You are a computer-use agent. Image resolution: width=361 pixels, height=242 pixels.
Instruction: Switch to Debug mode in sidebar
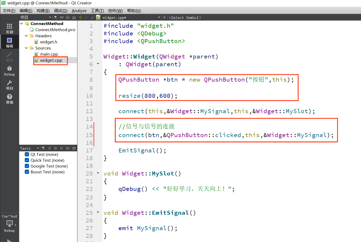point(9,71)
